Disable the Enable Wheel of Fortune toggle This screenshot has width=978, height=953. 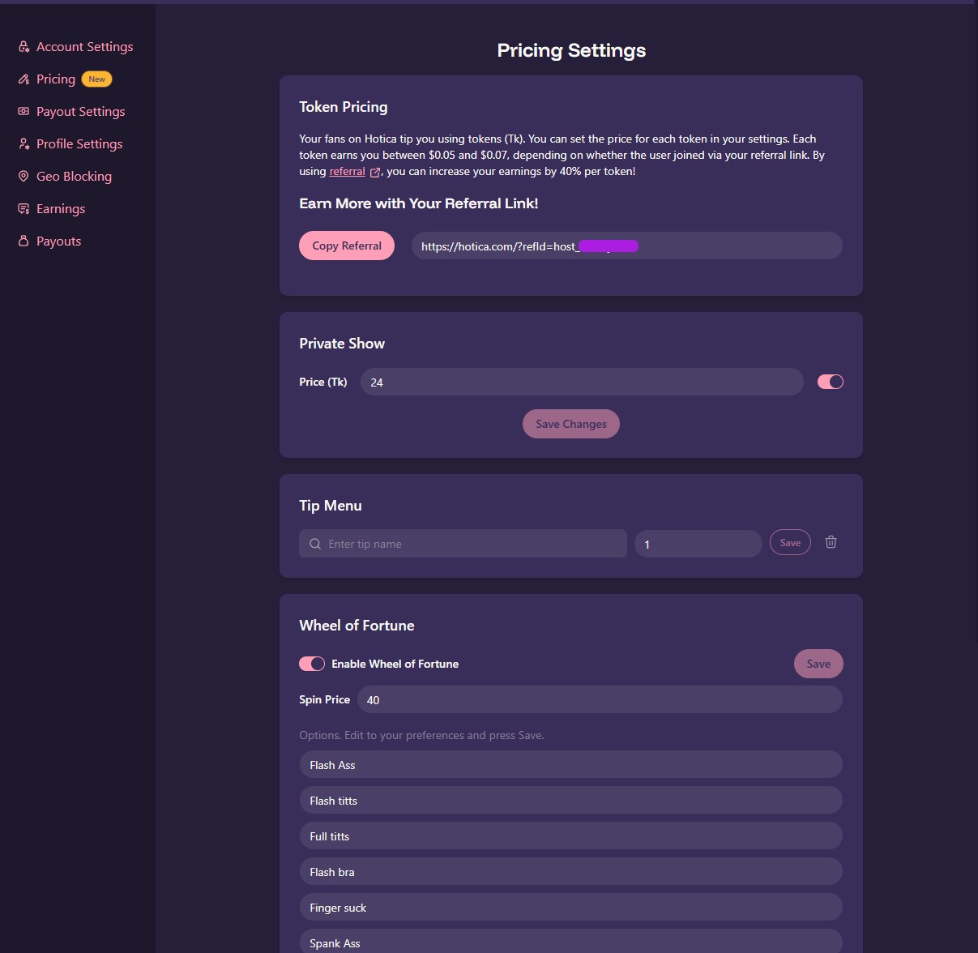coord(311,663)
